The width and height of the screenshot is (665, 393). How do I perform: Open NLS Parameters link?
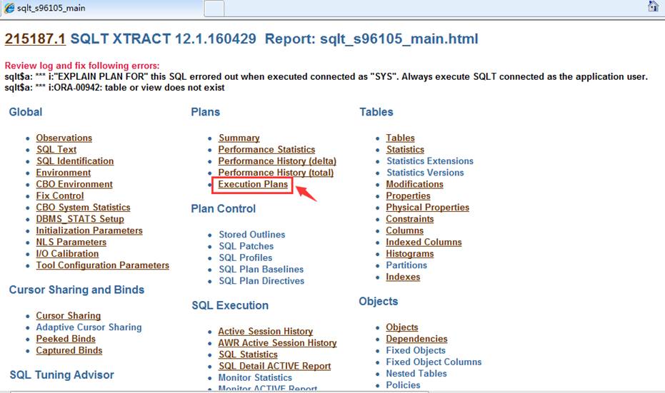pos(71,243)
